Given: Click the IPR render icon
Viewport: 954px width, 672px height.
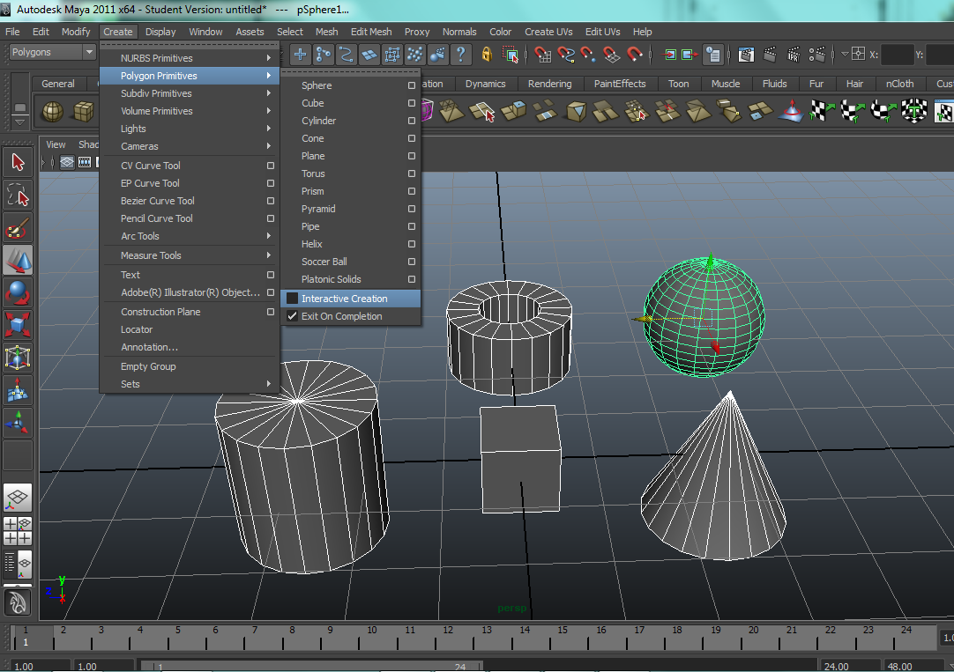Looking at the screenshot, I should coord(794,55).
